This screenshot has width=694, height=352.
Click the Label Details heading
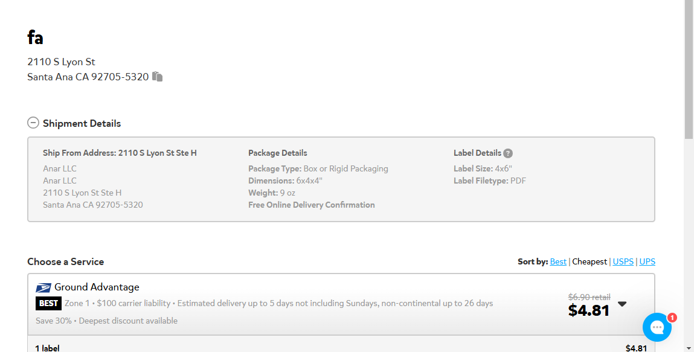point(477,153)
